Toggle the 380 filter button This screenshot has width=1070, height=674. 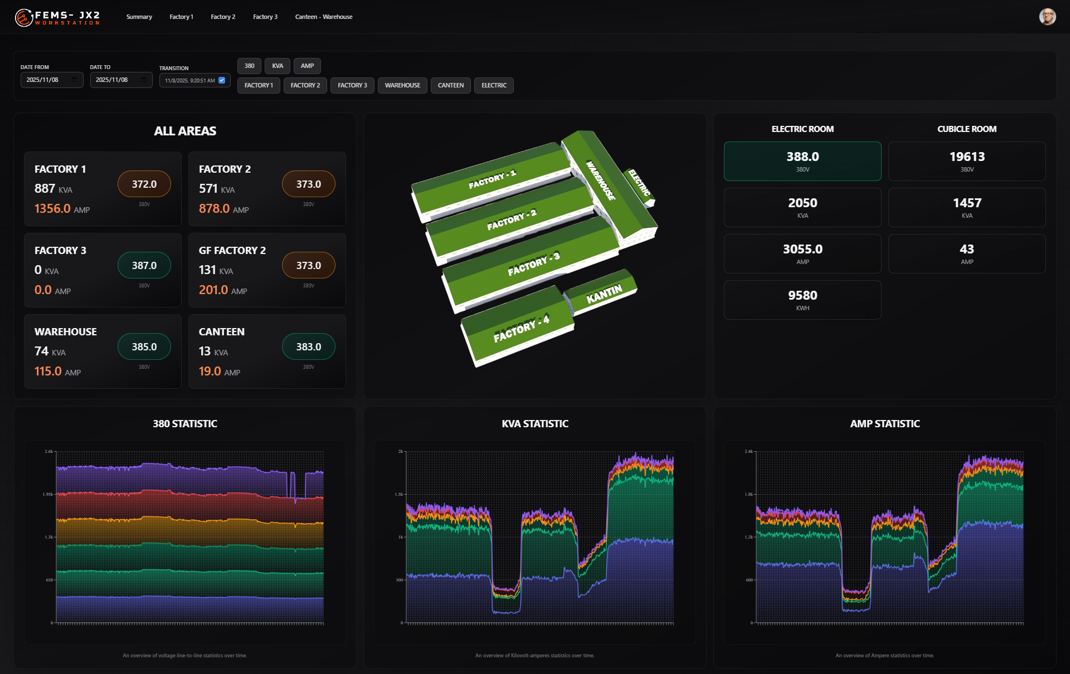point(249,66)
